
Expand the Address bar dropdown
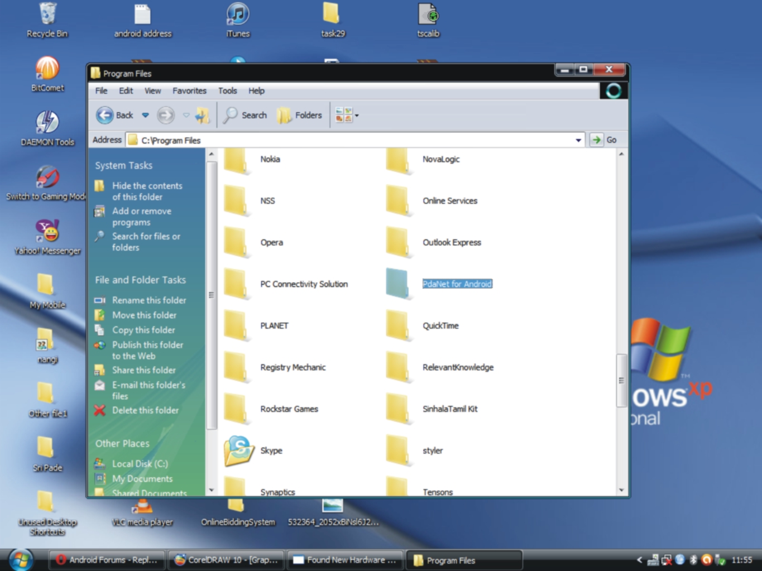point(578,140)
